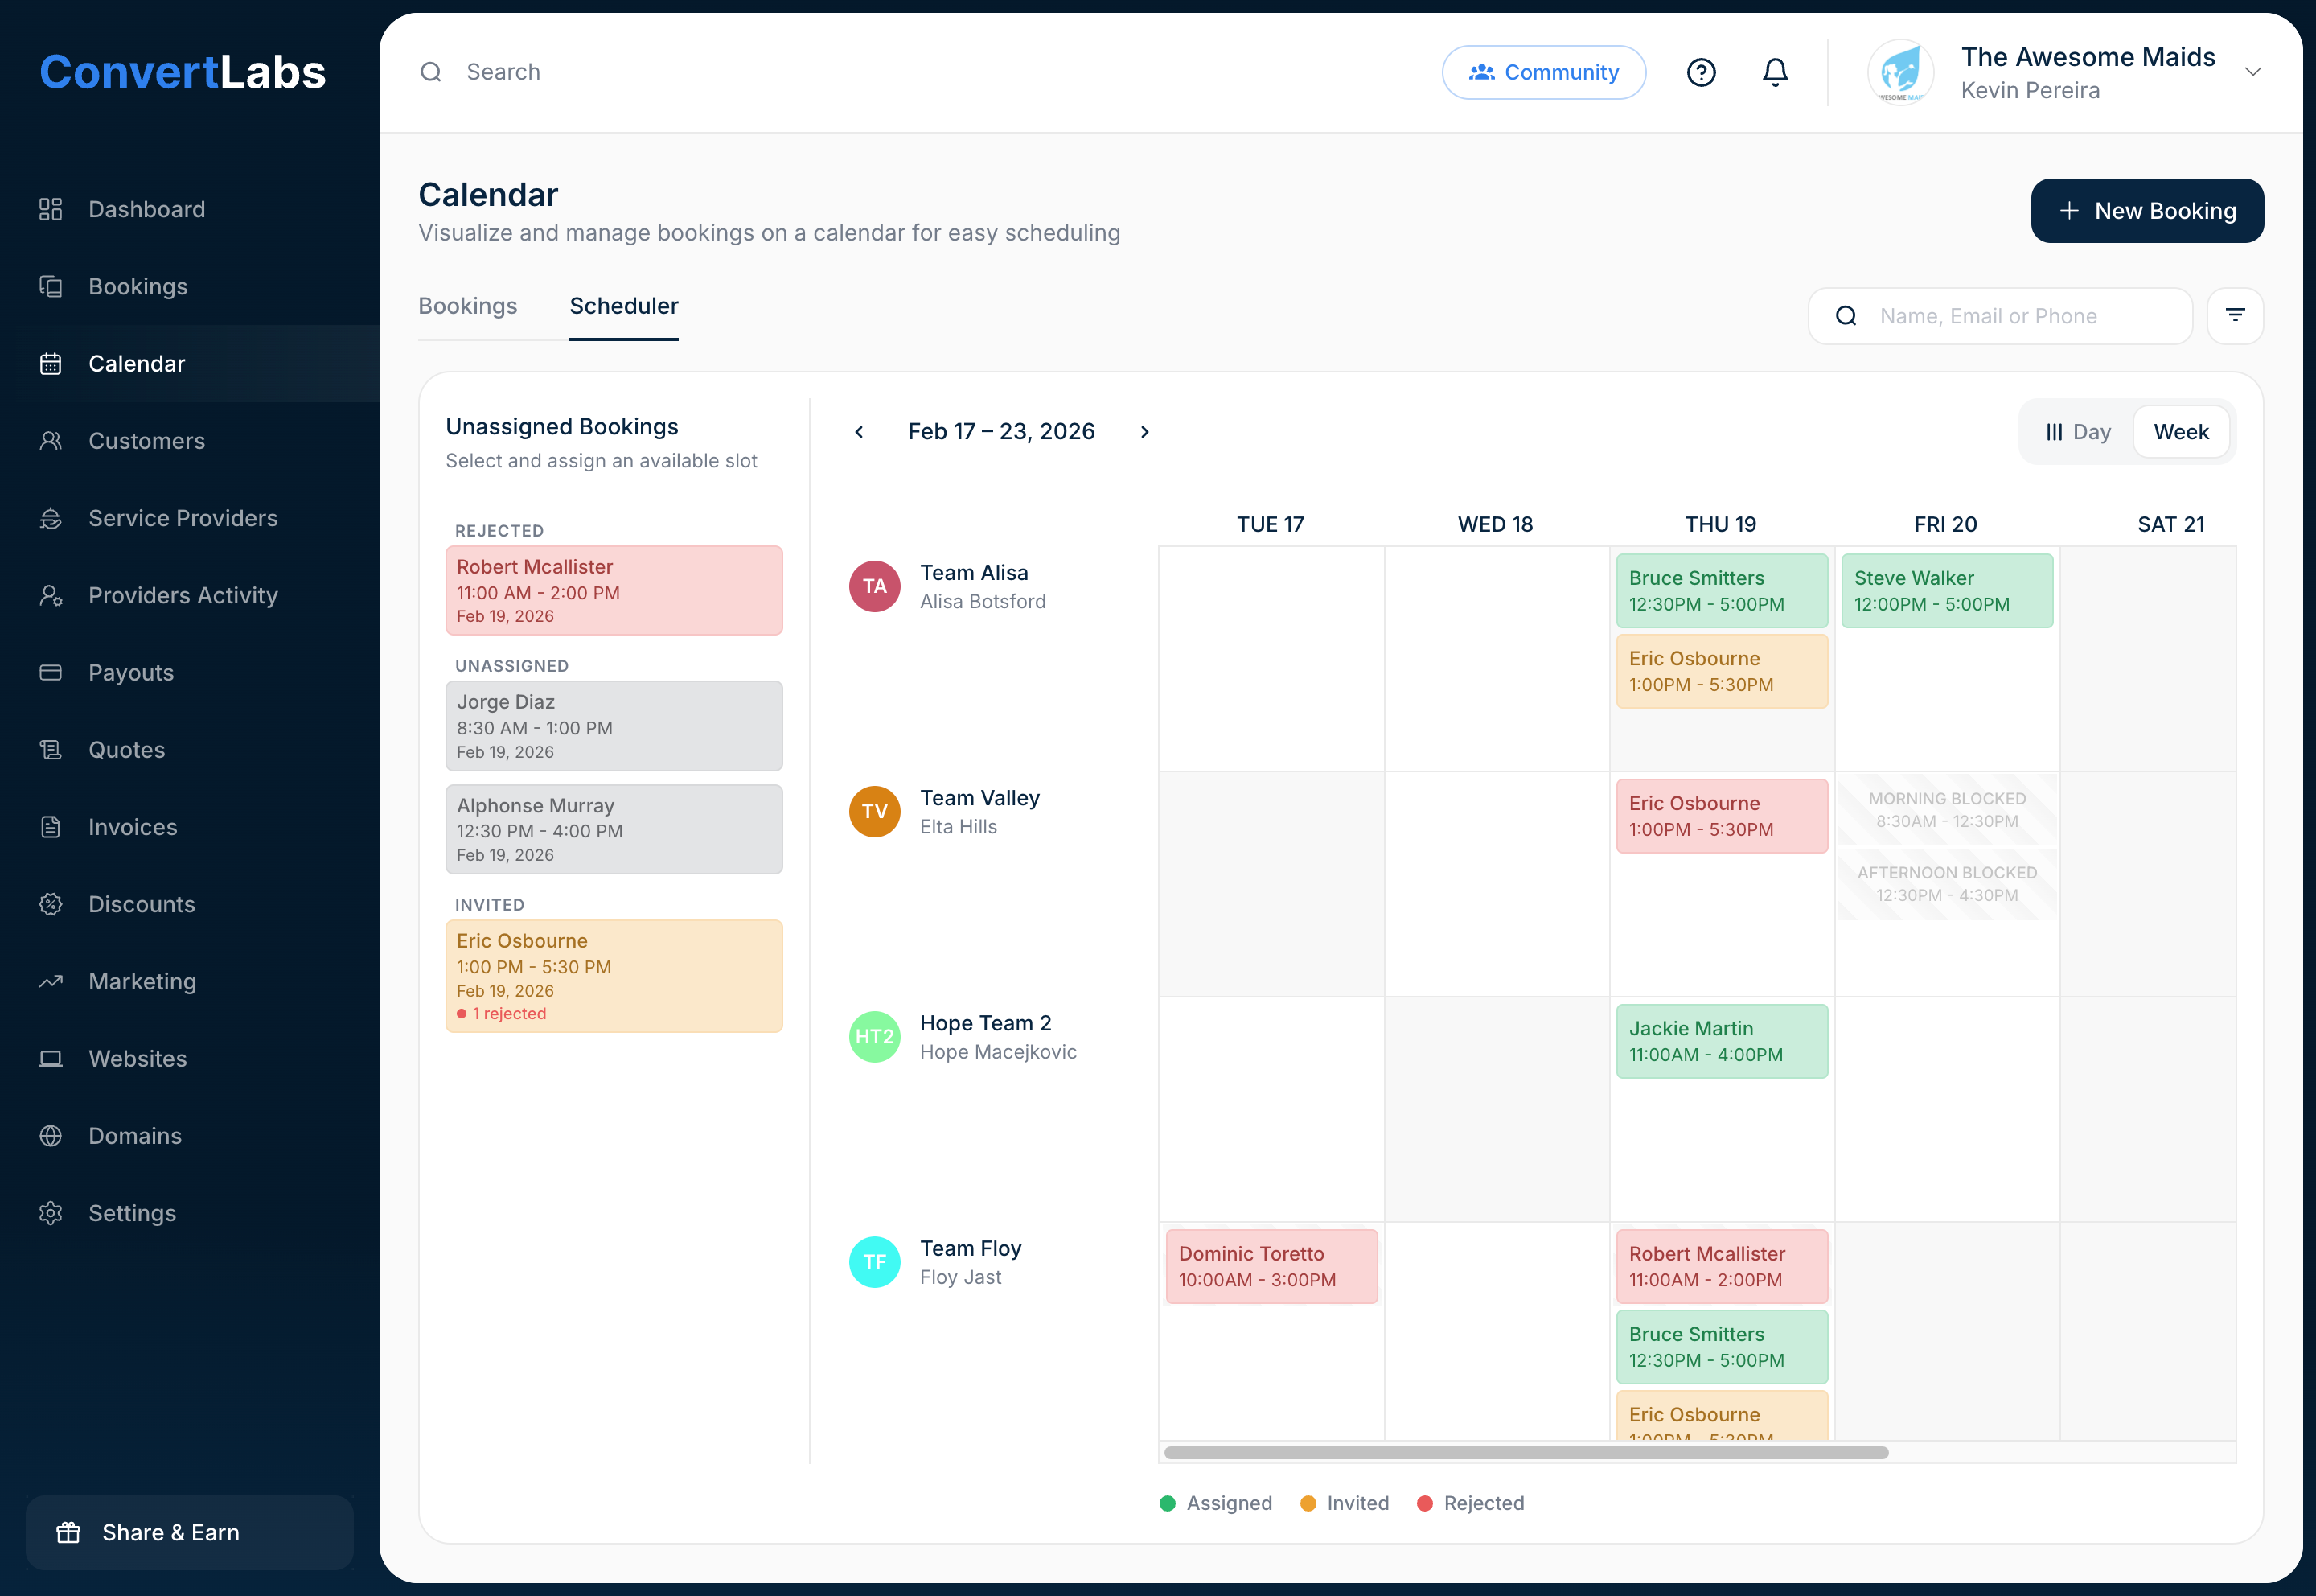This screenshot has width=2316, height=1596.
Task: Click the Community button
Action: [1542, 72]
